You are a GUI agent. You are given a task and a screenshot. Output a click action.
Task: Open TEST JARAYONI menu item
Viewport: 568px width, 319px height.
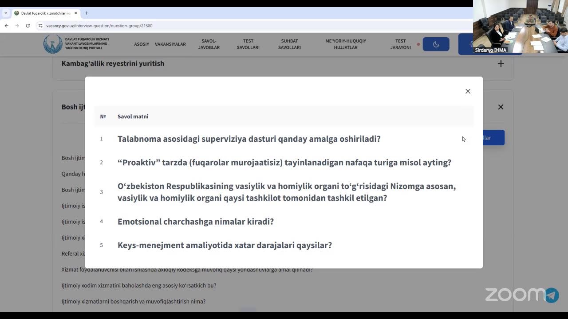coord(401,44)
